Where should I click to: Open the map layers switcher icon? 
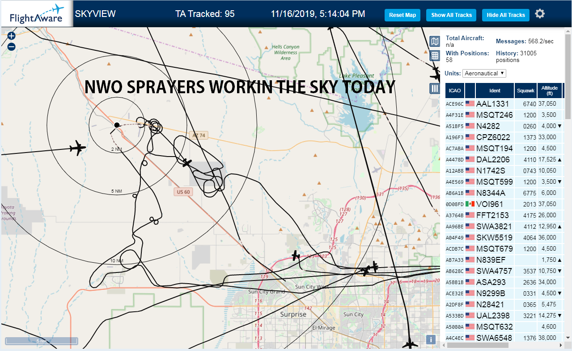(434, 41)
